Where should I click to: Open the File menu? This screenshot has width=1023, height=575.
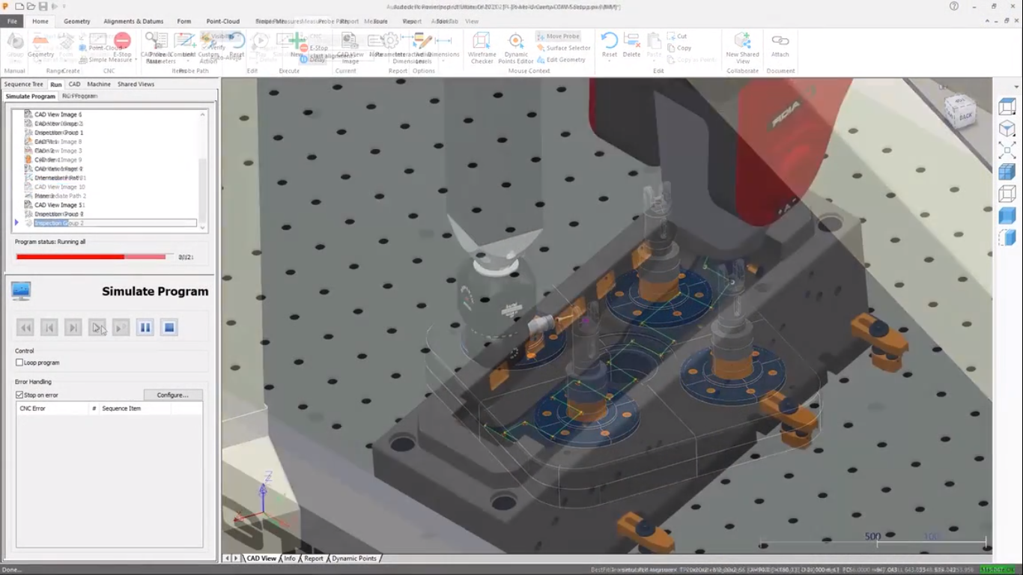pyautogui.click(x=13, y=21)
